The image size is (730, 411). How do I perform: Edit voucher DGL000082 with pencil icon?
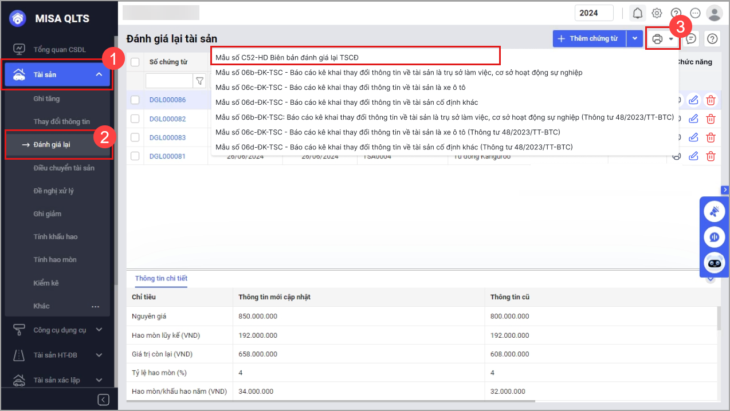coord(693,119)
